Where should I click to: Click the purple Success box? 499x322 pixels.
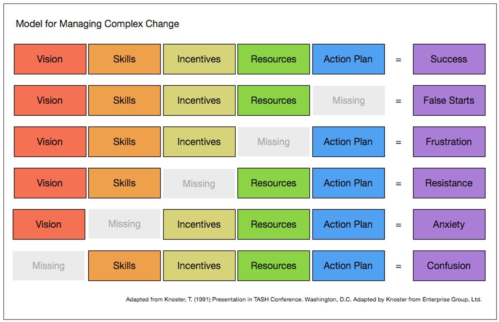pyautogui.click(x=449, y=59)
